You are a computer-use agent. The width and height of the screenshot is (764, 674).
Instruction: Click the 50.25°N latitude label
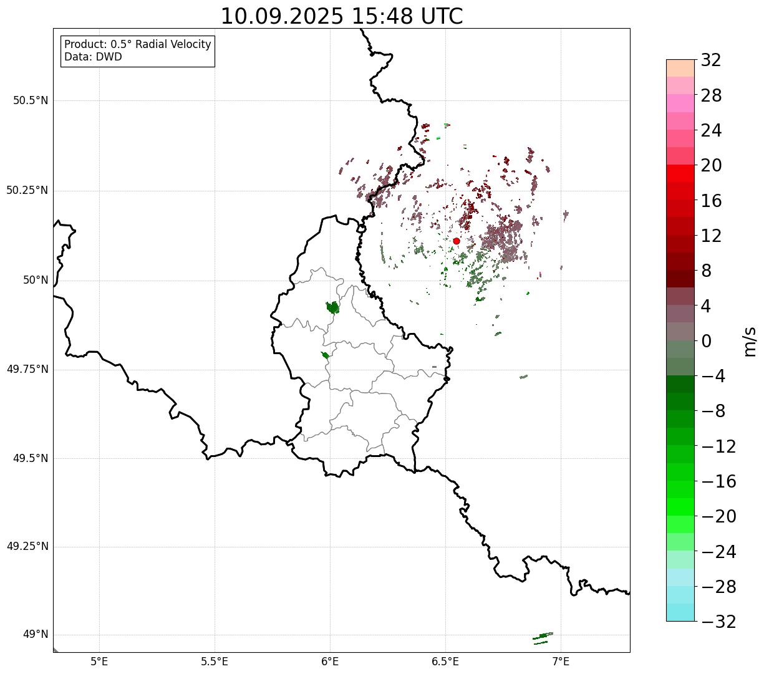(x=27, y=190)
